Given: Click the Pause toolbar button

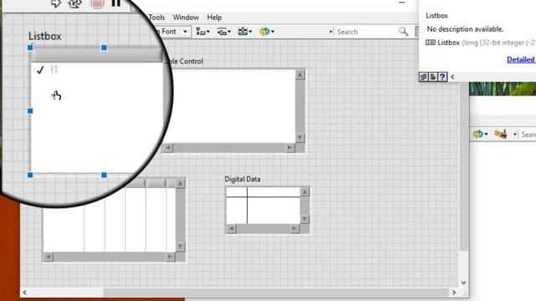Looking at the screenshot, I should (x=116, y=3).
